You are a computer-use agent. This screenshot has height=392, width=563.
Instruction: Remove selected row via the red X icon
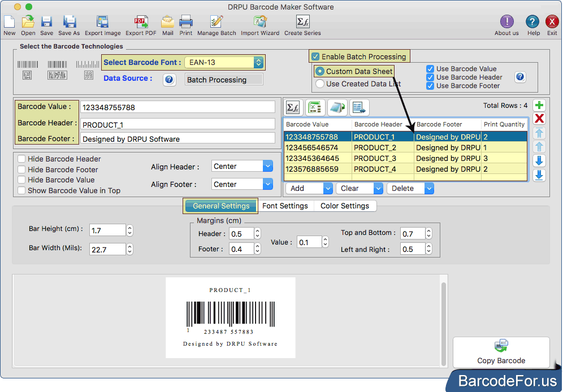[539, 119]
